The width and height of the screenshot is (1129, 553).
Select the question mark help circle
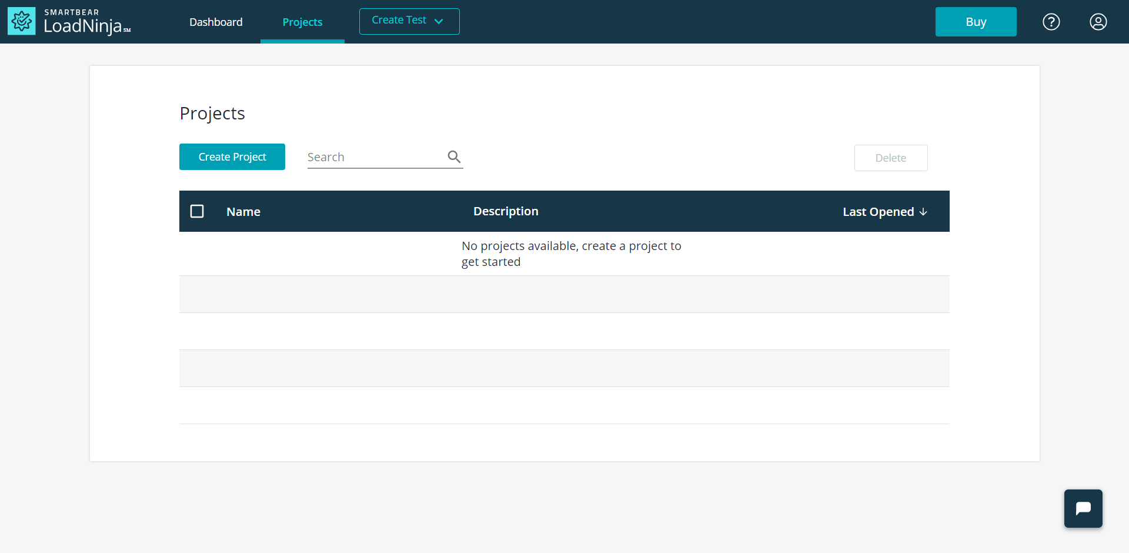tap(1051, 22)
